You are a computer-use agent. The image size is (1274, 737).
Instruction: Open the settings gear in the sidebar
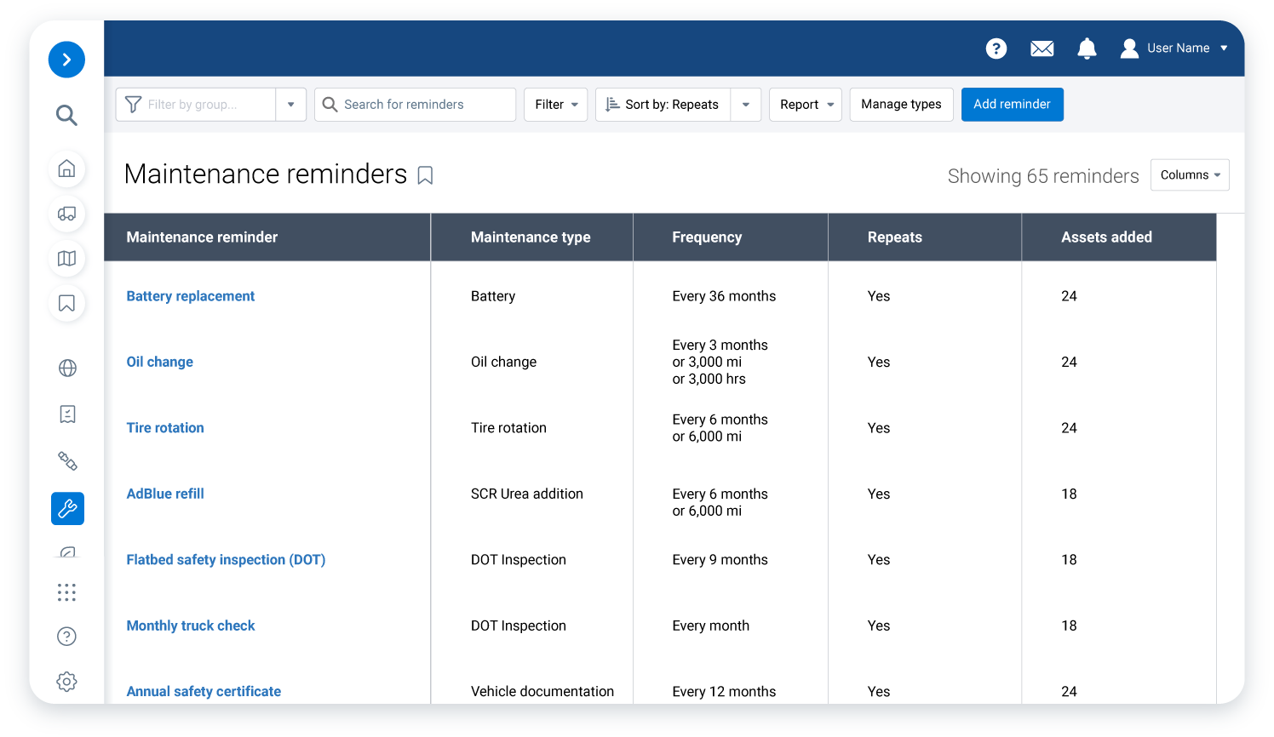coord(66,681)
